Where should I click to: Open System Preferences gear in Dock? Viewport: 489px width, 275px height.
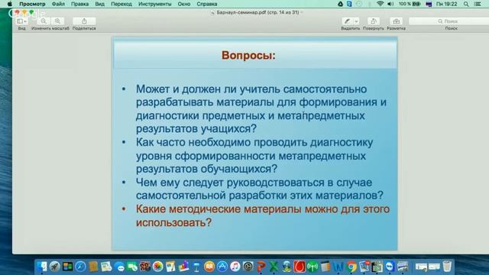[248, 267]
